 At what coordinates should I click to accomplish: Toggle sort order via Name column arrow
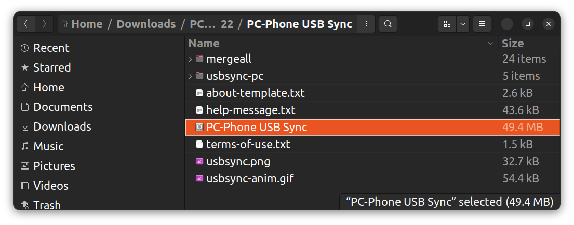(x=491, y=44)
